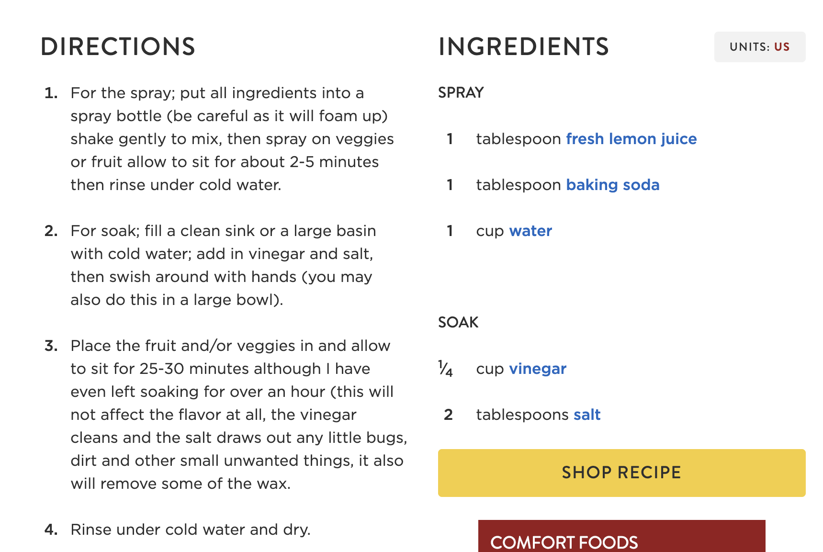
Task: Click step 4 'Rinse under cold water and dry'
Action: (x=190, y=529)
